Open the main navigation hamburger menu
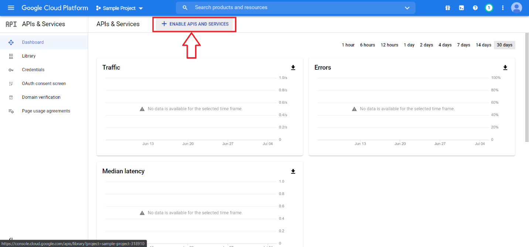Image resolution: width=529 pixels, height=247 pixels. pyautogui.click(x=11, y=8)
